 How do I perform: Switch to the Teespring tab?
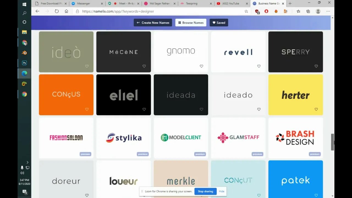pyautogui.click(x=196, y=4)
